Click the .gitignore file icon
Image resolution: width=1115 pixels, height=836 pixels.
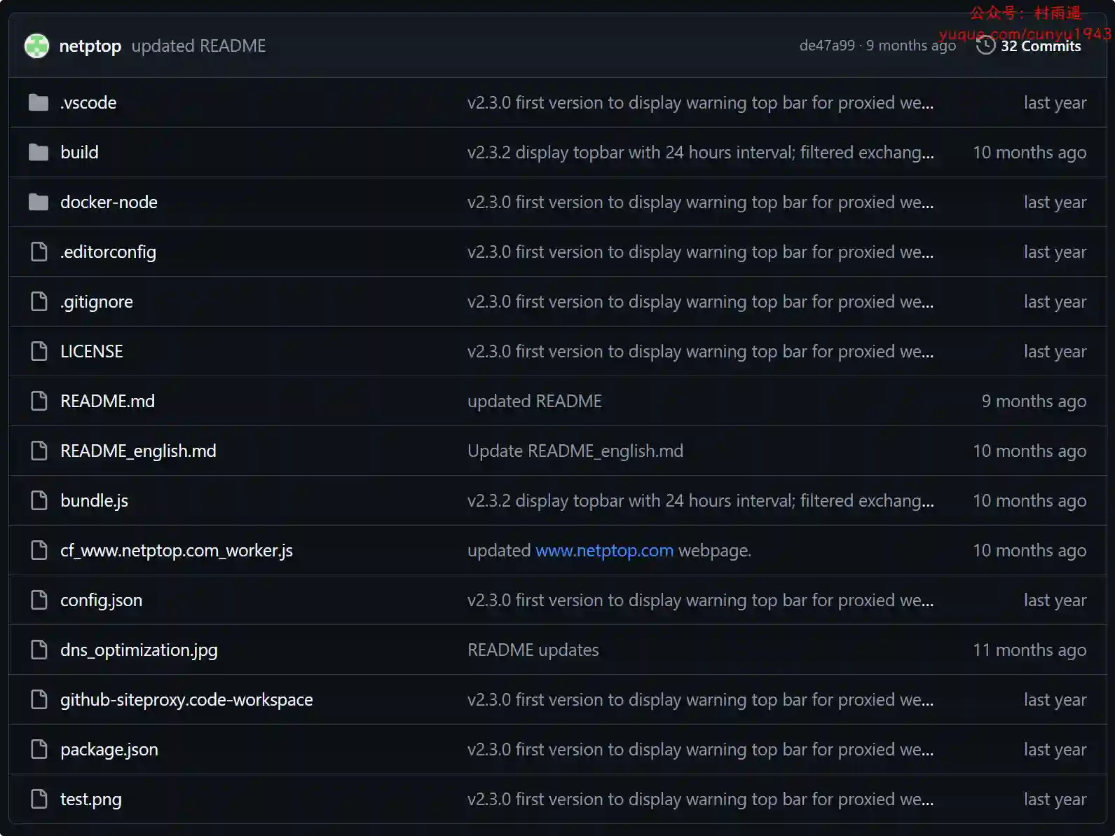(39, 301)
